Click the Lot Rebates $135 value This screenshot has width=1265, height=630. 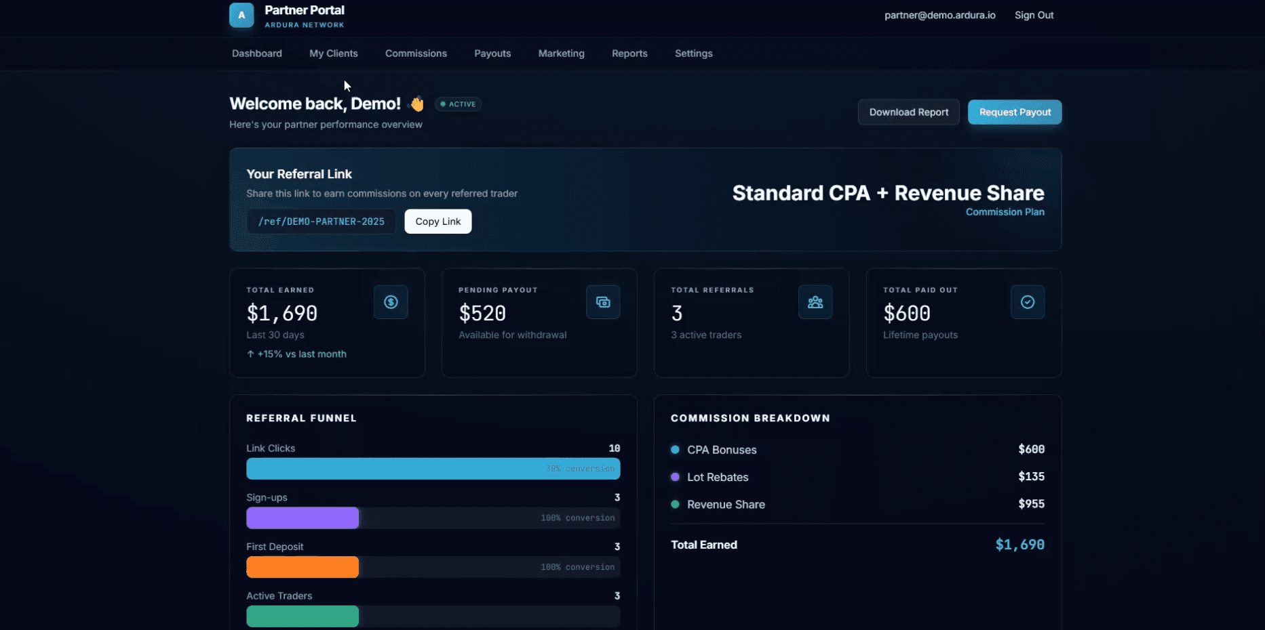coord(1031,477)
